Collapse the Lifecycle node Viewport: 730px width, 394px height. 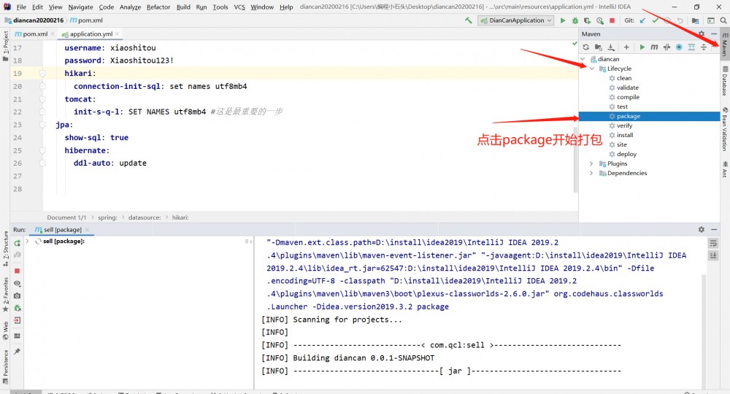click(x=592, y=69)
